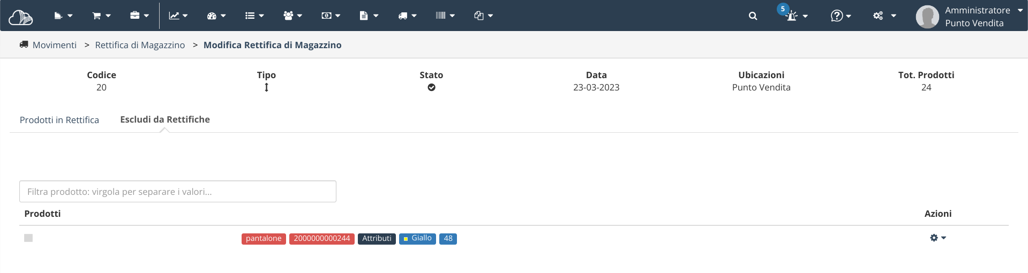Screen dimensions: 1028x273
Task: Switch to Prodotti in Rettifica tab
Action: [x=59, y=120]
